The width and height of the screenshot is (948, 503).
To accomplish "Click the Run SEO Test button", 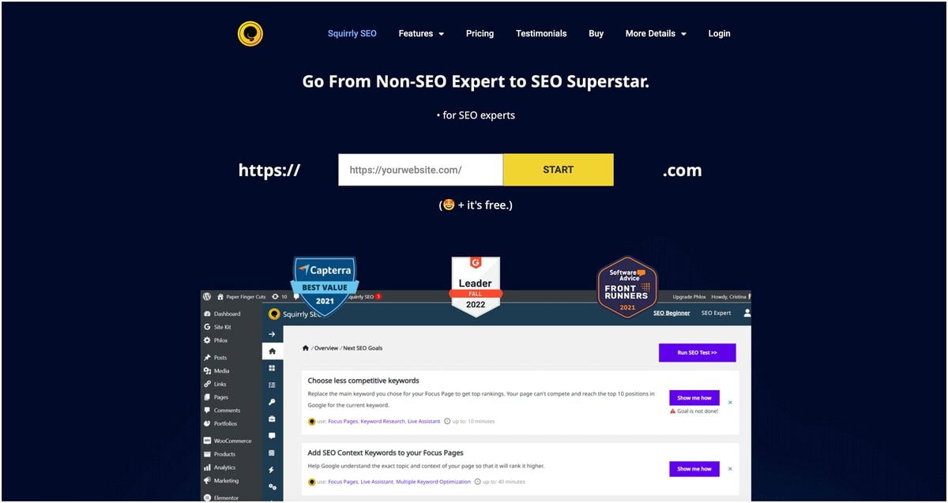I will [x=697, y=353].
